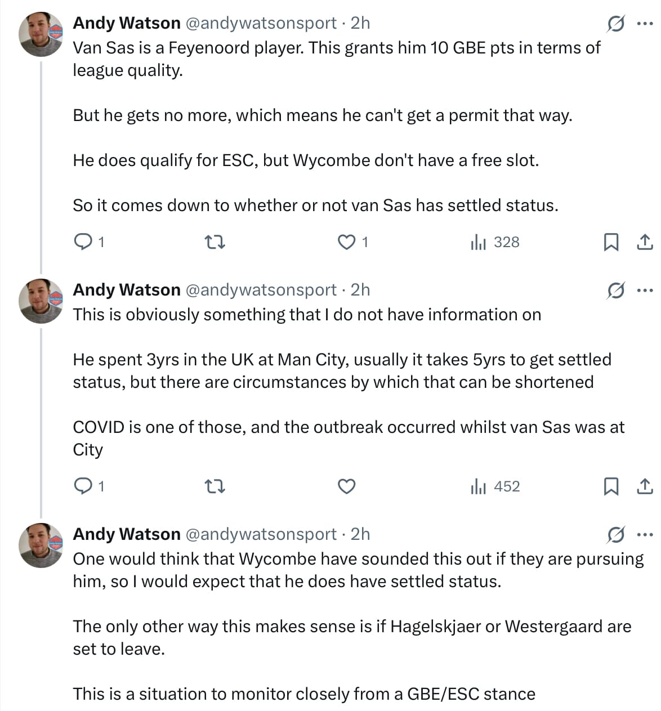Open Grok icon on first tweet
The height and width of the screenshot is (711, 661).
615,24
